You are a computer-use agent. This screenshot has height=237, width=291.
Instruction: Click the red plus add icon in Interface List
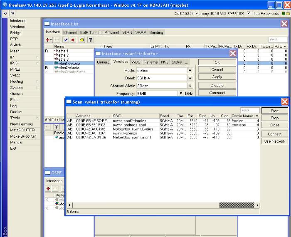[49, 40]
